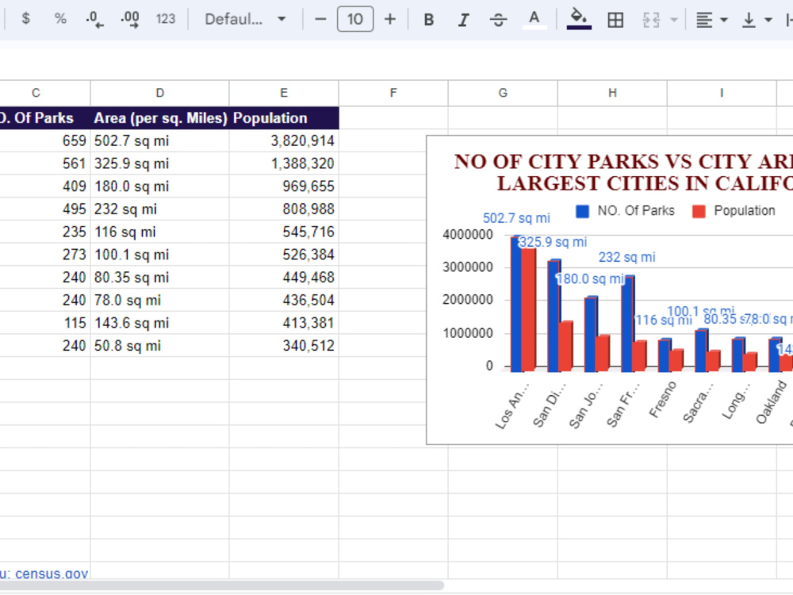Select the chart title text
793x595 pixels.
(623, 172)
